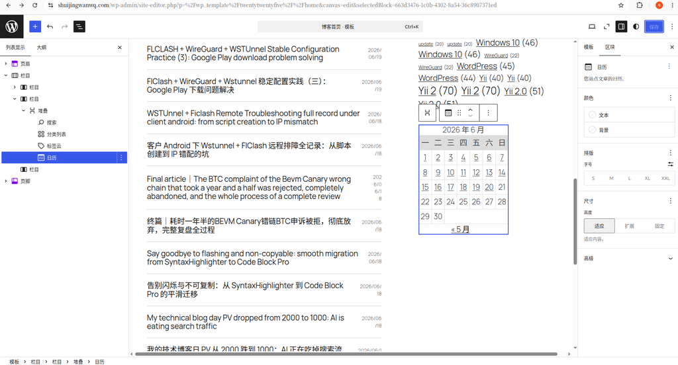Toggle the settings sidebar panel icon
678x365 pixels.
coord(621,26)
